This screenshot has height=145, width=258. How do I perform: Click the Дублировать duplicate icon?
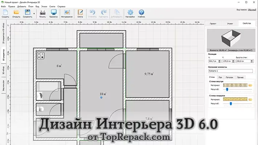pos(117,13)
